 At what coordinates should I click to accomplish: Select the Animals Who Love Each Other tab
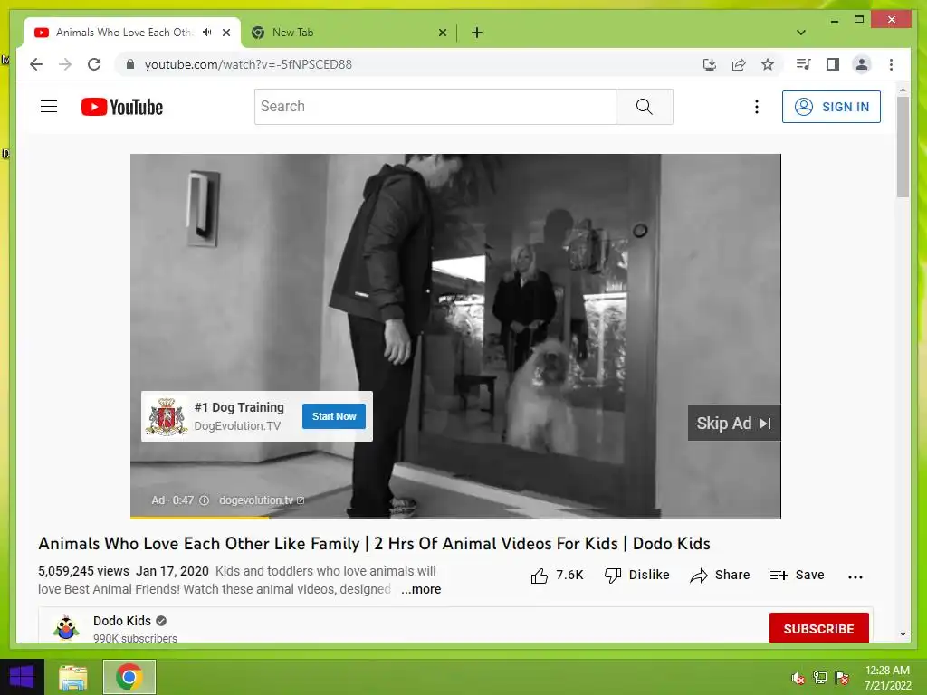click(x=124, y=33)
